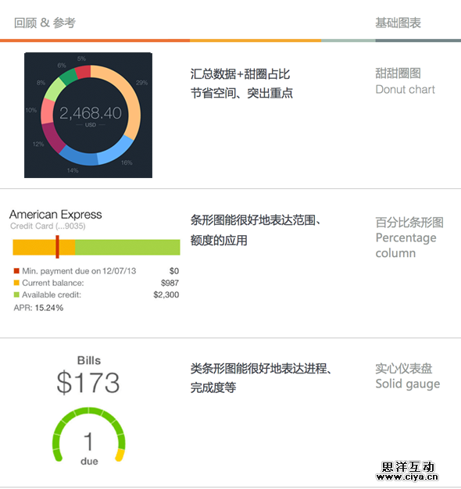
Task: Select the 12% magenta donut segment
Action: click(x=51, y=137)
